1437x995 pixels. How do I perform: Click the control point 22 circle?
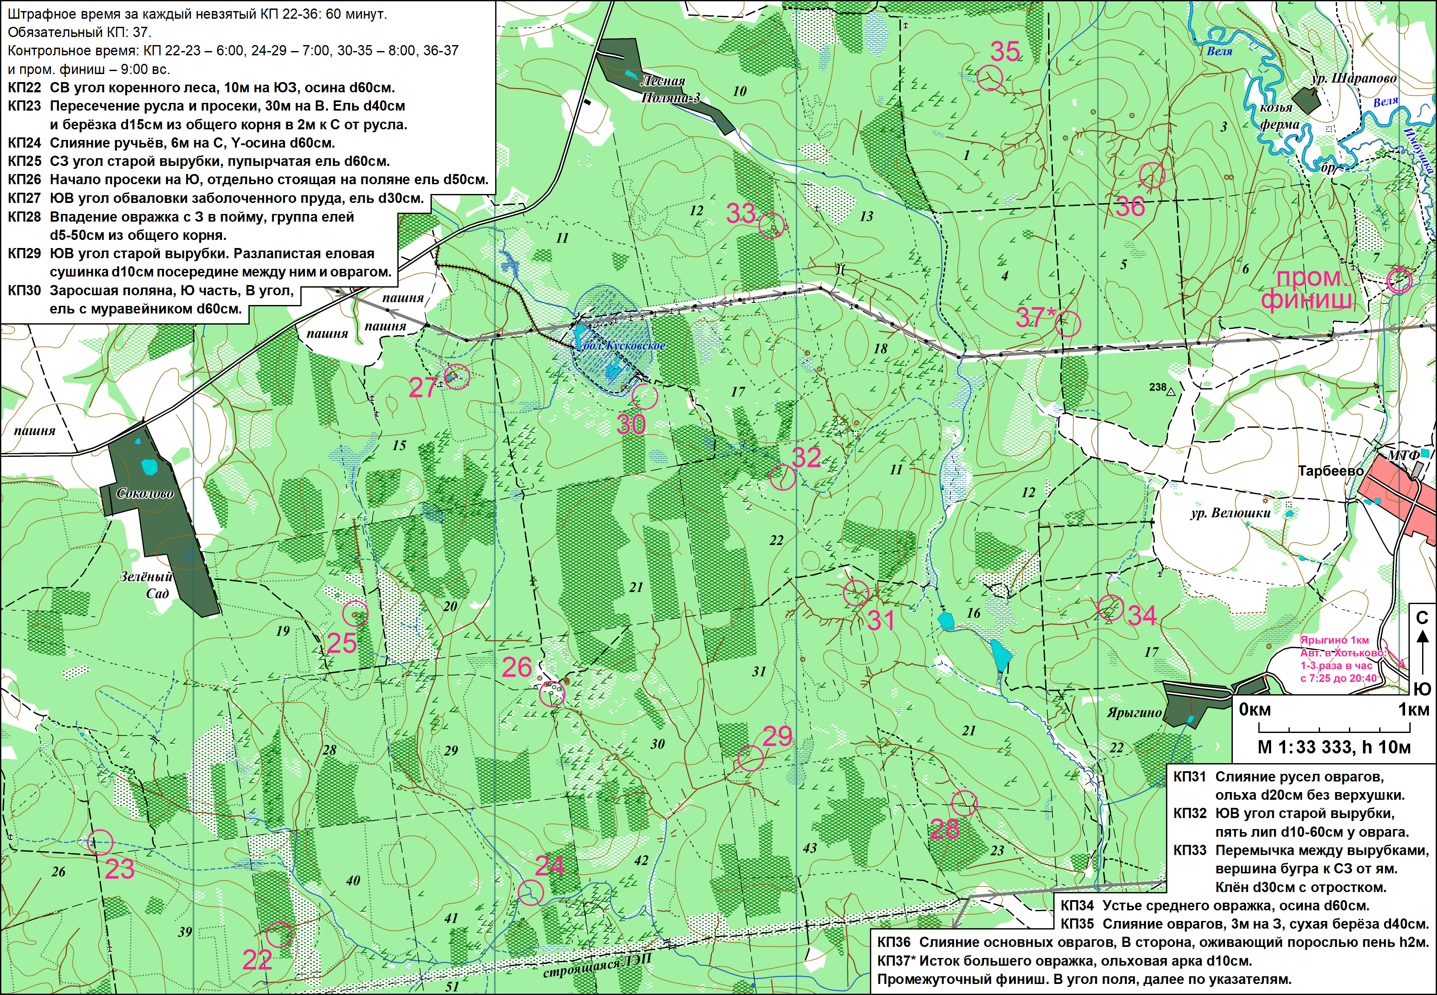279,935
